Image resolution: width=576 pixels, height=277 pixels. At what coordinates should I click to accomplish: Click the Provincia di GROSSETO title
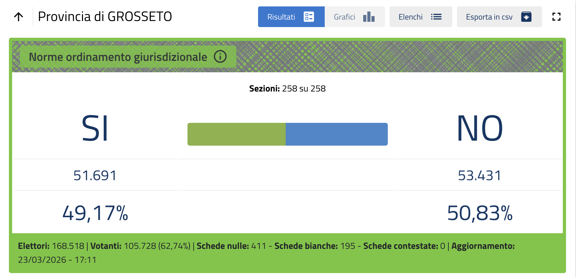click(105, 17)
